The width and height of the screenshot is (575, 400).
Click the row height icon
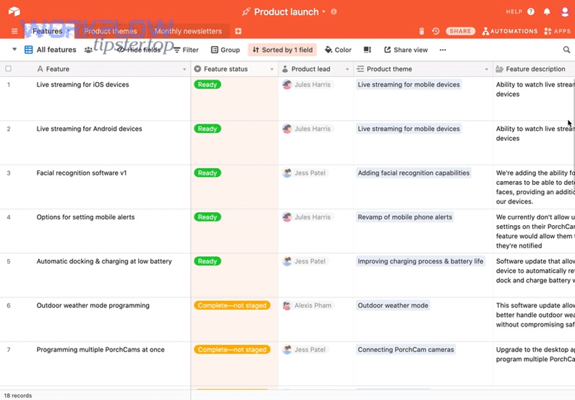pyautogui.click(x=367, y=50)
